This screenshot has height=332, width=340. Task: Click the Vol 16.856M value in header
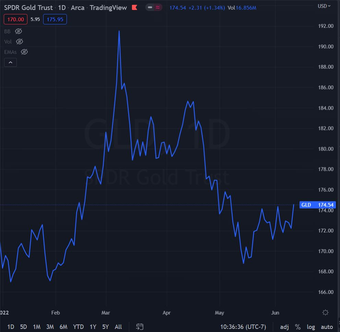[x=242, y=8]
